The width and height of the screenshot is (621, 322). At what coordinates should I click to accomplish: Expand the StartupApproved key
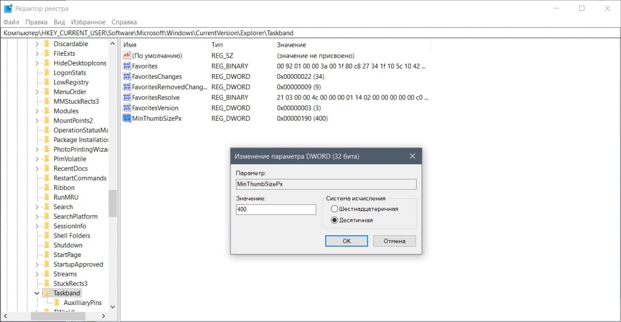[37, 264]
